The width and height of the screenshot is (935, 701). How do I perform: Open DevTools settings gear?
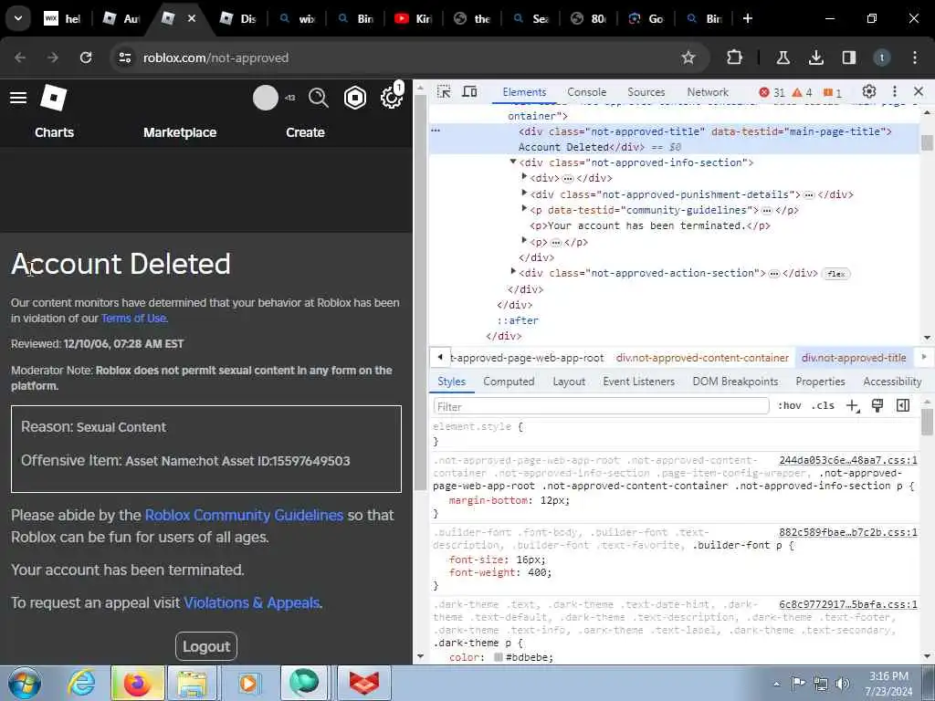[x=869, y=92]
